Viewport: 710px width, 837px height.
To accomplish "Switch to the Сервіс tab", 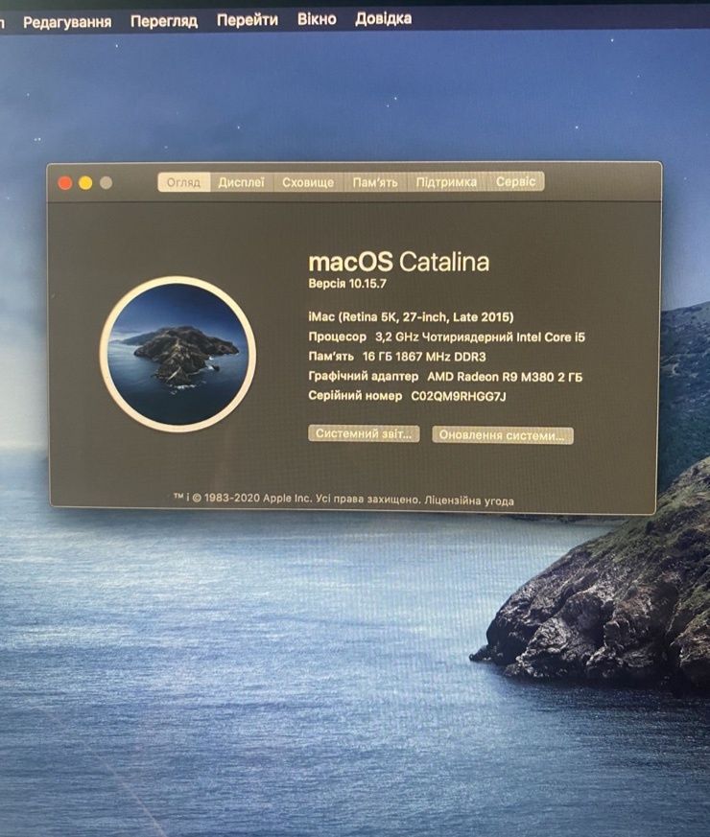I will pos(515,181).
